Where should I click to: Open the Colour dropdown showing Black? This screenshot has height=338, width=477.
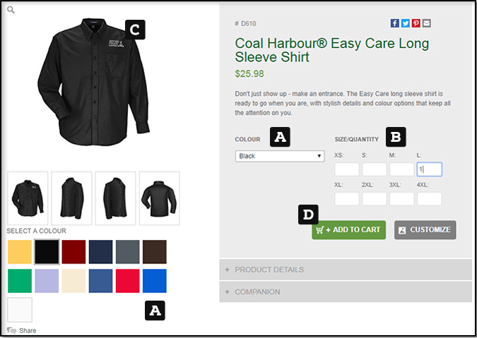(279, 156)
